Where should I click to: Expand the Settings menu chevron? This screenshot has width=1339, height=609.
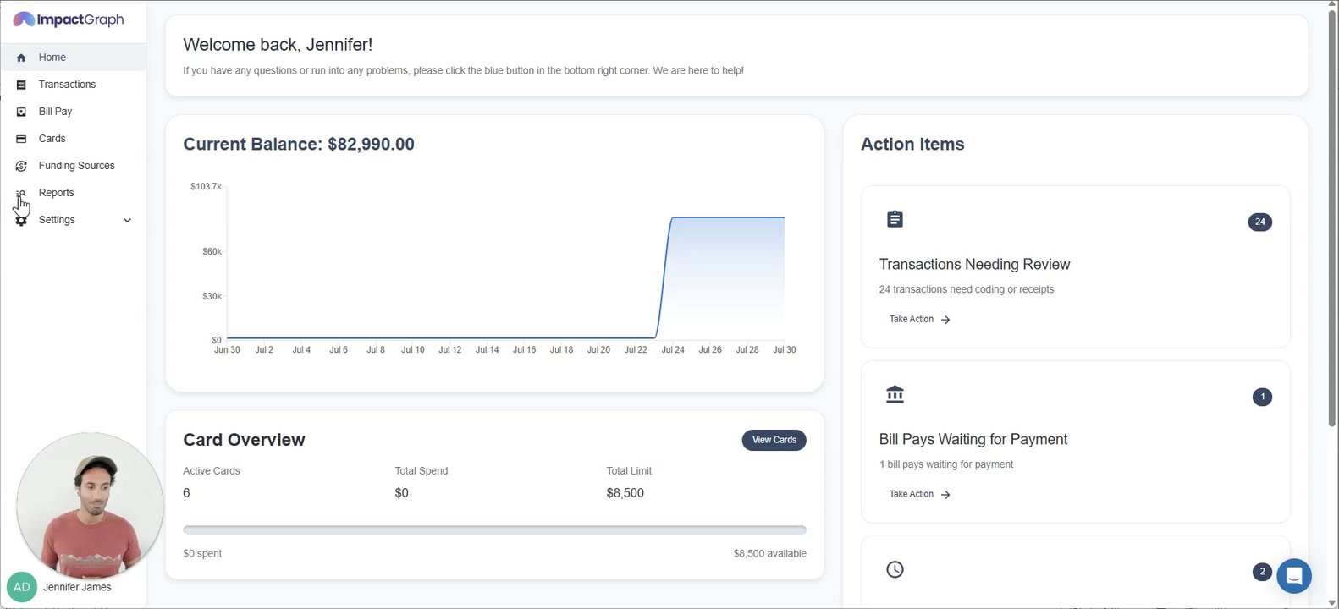pyautogui.click(x=127, y=221)
